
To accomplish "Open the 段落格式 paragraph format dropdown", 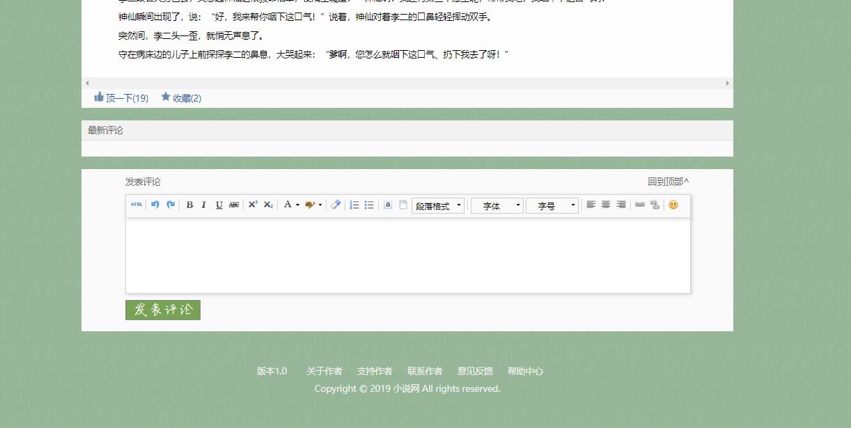I will click(437, 205).
